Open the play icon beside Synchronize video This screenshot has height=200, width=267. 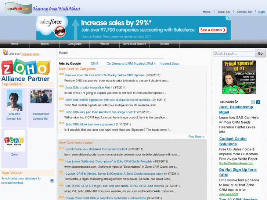pos(52,181)
